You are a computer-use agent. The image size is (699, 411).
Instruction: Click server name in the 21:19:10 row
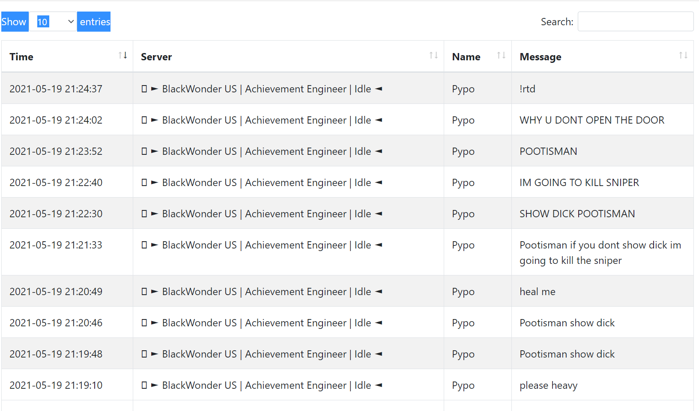pos(262,385)
